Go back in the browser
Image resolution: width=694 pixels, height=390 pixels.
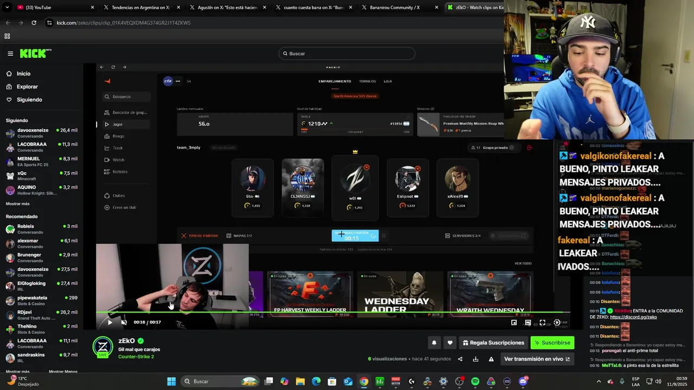[x=8, y=23]
